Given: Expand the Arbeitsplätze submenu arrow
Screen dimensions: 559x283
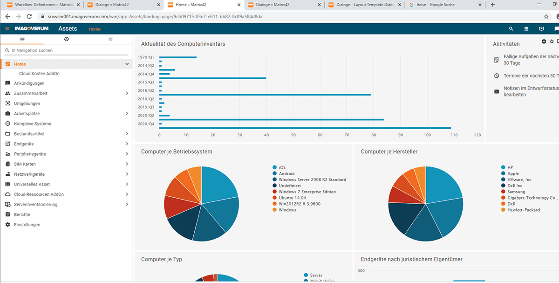Looking at the screenshot, I should (127, 113).
